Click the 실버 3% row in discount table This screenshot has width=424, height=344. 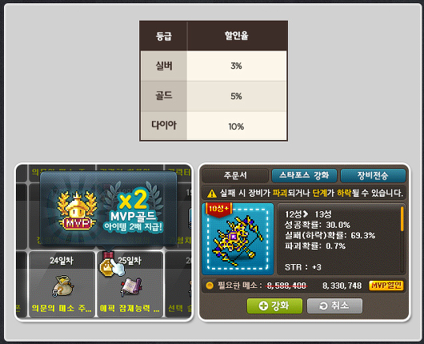point(214,66)
